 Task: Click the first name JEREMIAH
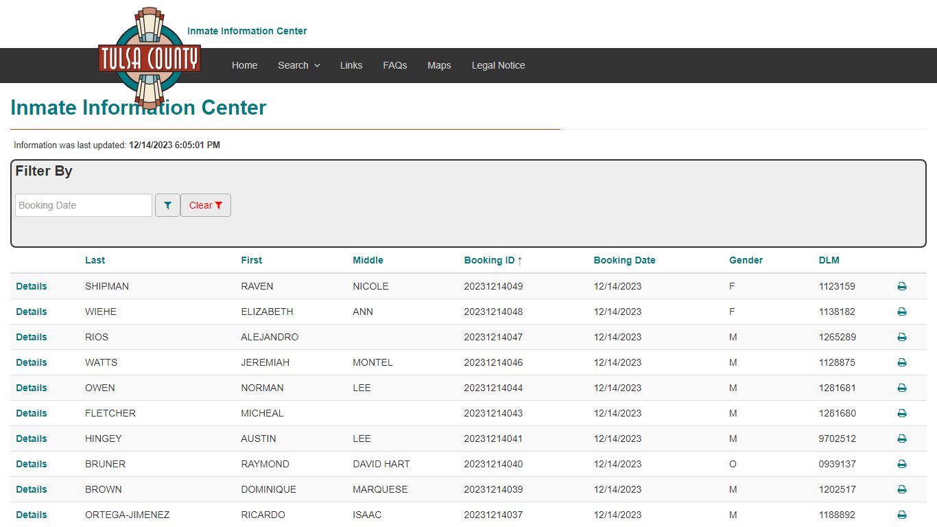(265, 362)
